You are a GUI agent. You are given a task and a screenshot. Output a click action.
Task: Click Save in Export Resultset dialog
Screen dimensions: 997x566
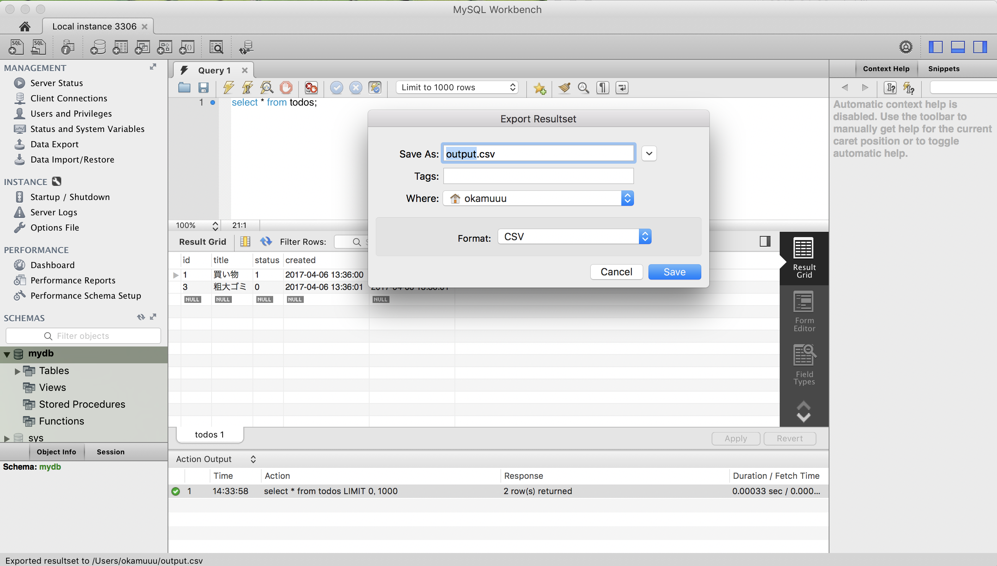point(674,272)
